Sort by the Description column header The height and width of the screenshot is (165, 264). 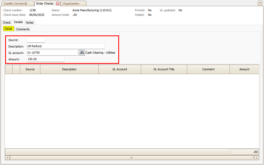(69, 69)
